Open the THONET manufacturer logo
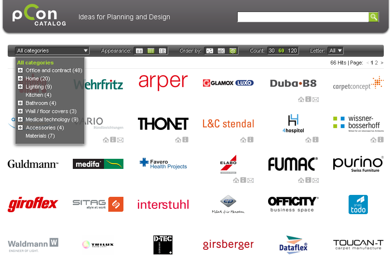This screenshot has height=269, width=392. (x=163, y=124)
